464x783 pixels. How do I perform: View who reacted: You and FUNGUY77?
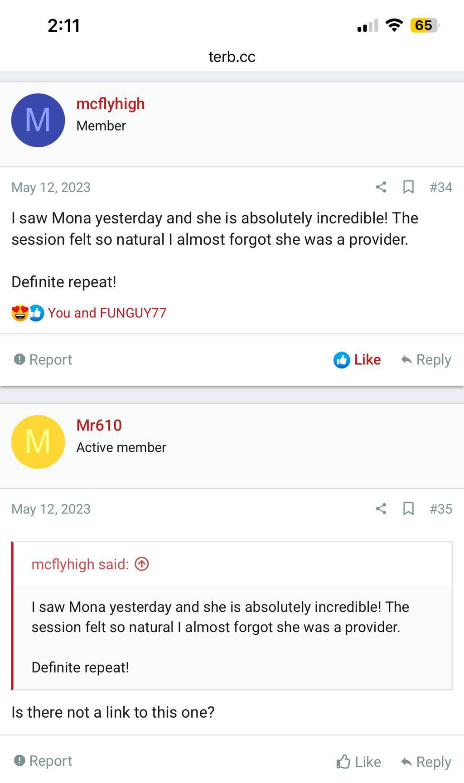[x=107, y=313]
